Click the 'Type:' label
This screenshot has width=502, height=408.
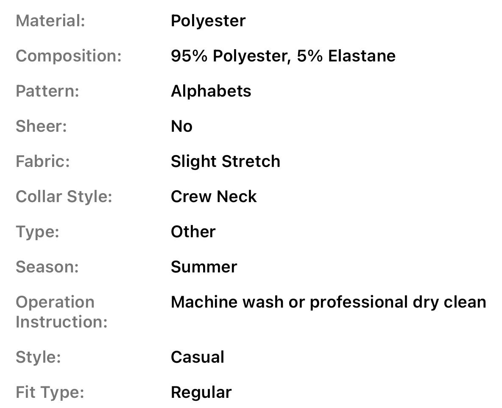(37, 232)
